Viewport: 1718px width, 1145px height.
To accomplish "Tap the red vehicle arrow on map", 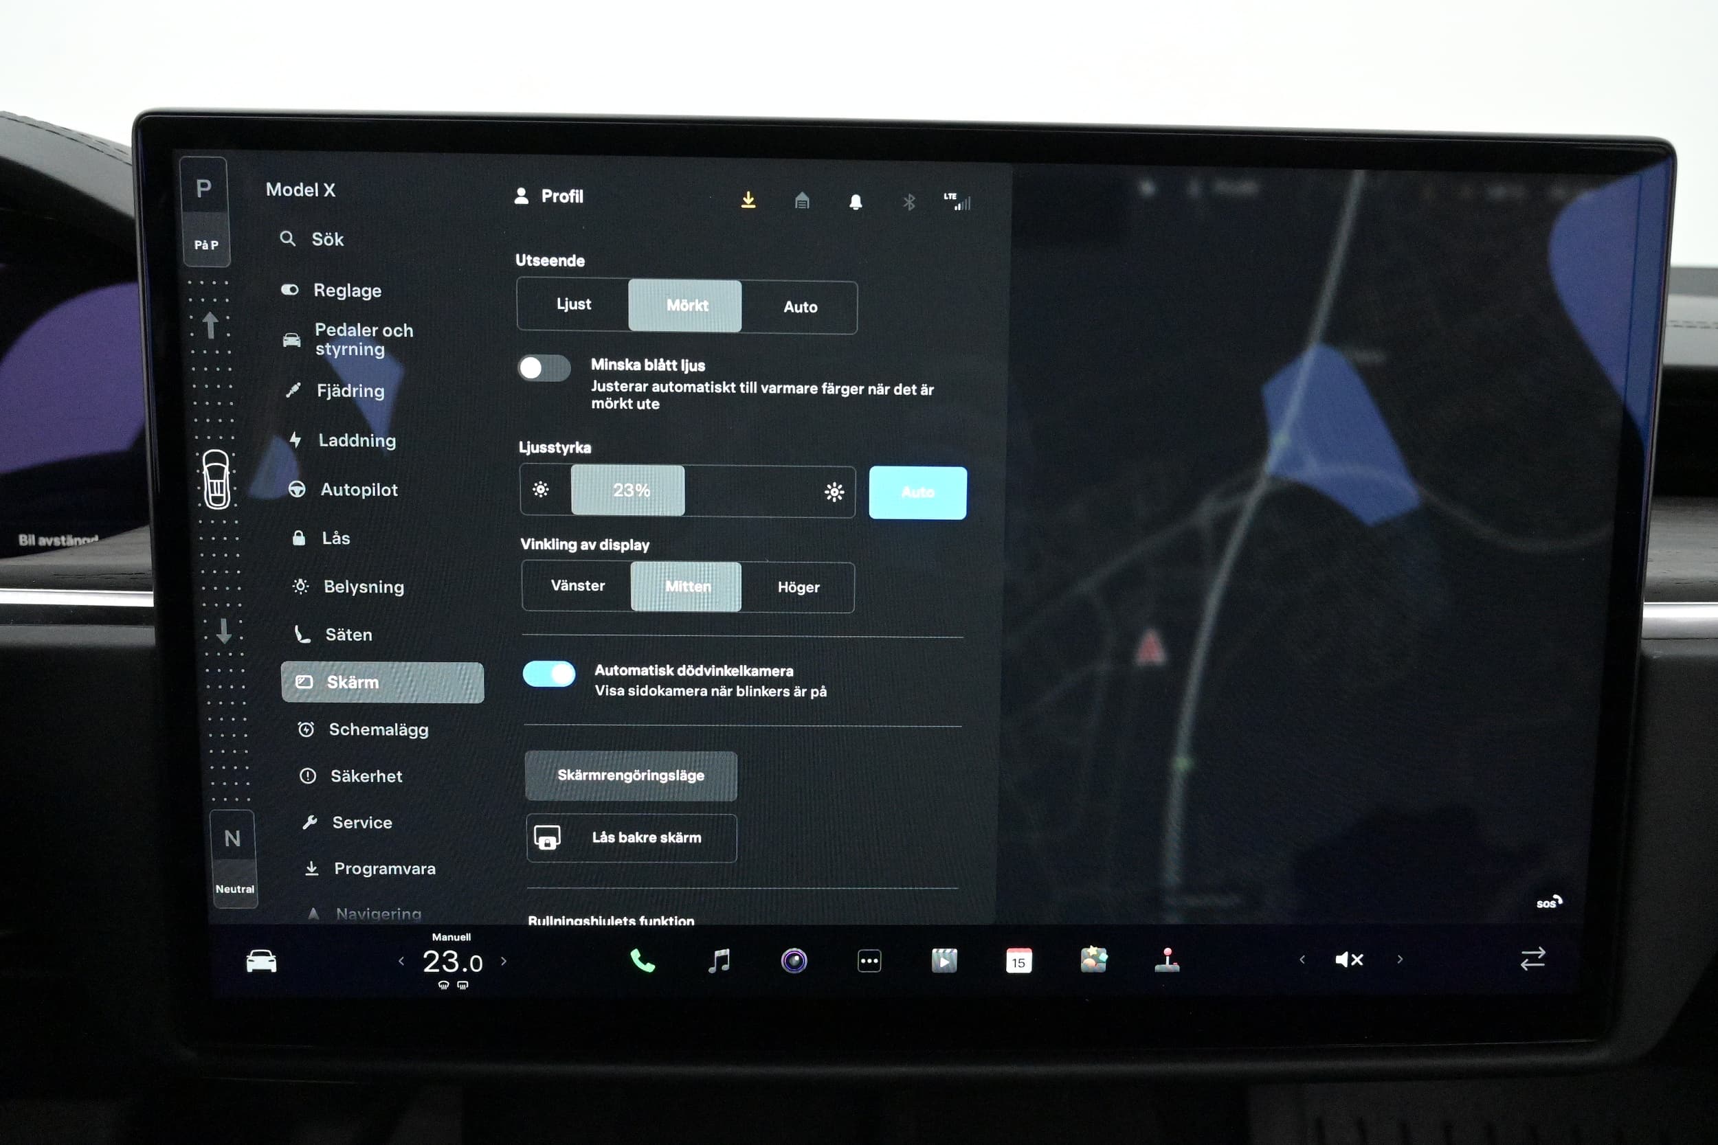I will [x=1150, y=648].
